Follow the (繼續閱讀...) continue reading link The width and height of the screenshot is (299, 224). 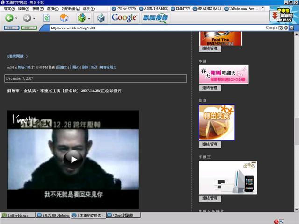(17, 56)
